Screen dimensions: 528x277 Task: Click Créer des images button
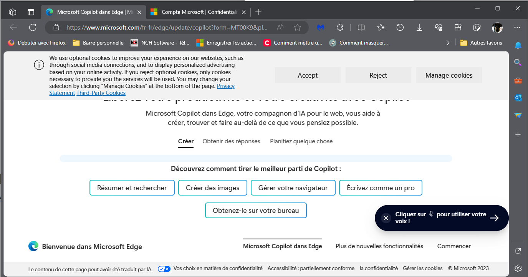[213, 188]
